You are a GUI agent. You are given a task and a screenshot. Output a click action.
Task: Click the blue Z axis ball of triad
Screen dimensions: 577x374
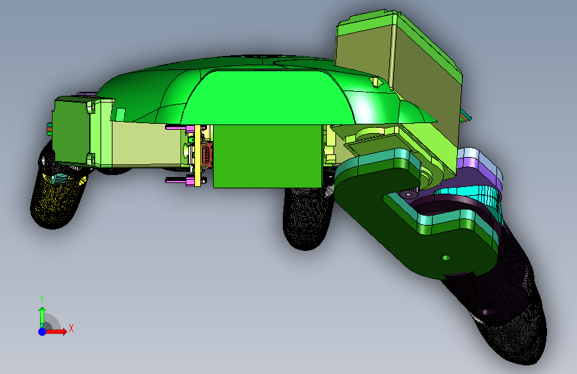(43, 331)
